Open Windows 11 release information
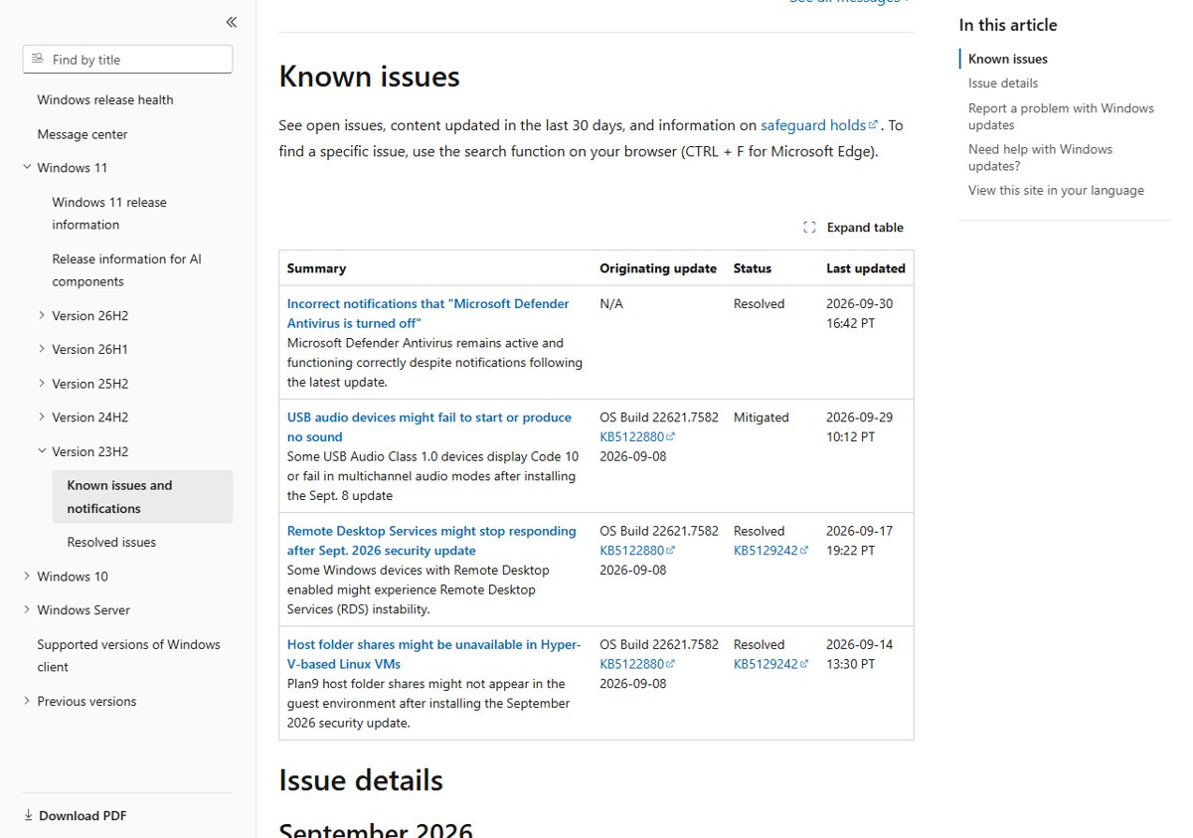The height and width of the screenshot is (838, 1193). pyautogui.click(x=109, y=214)
